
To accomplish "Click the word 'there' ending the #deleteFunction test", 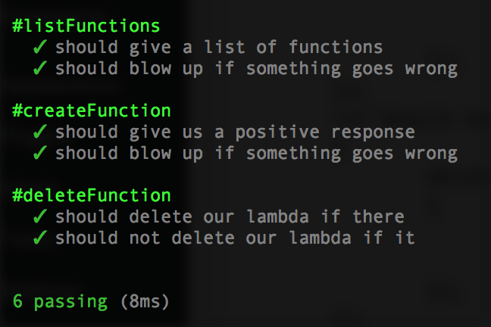I will (x=378, y=217).
